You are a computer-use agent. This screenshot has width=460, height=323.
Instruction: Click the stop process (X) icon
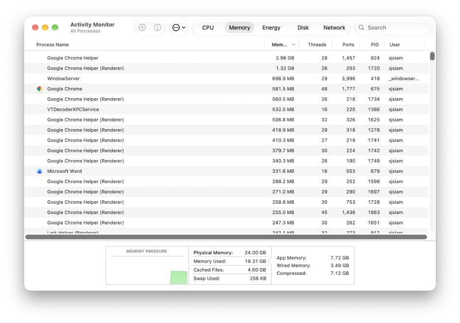[x=143, y=27]
